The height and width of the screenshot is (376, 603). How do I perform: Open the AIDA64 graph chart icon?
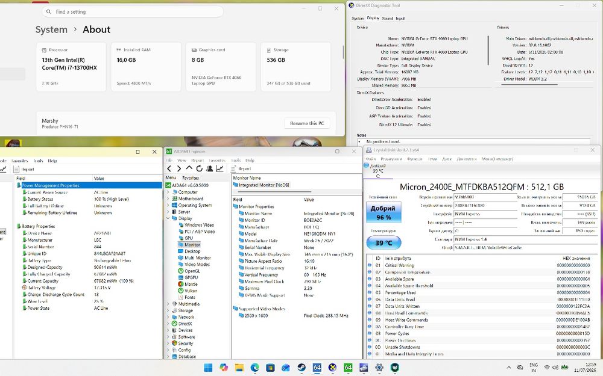[219, 168]
